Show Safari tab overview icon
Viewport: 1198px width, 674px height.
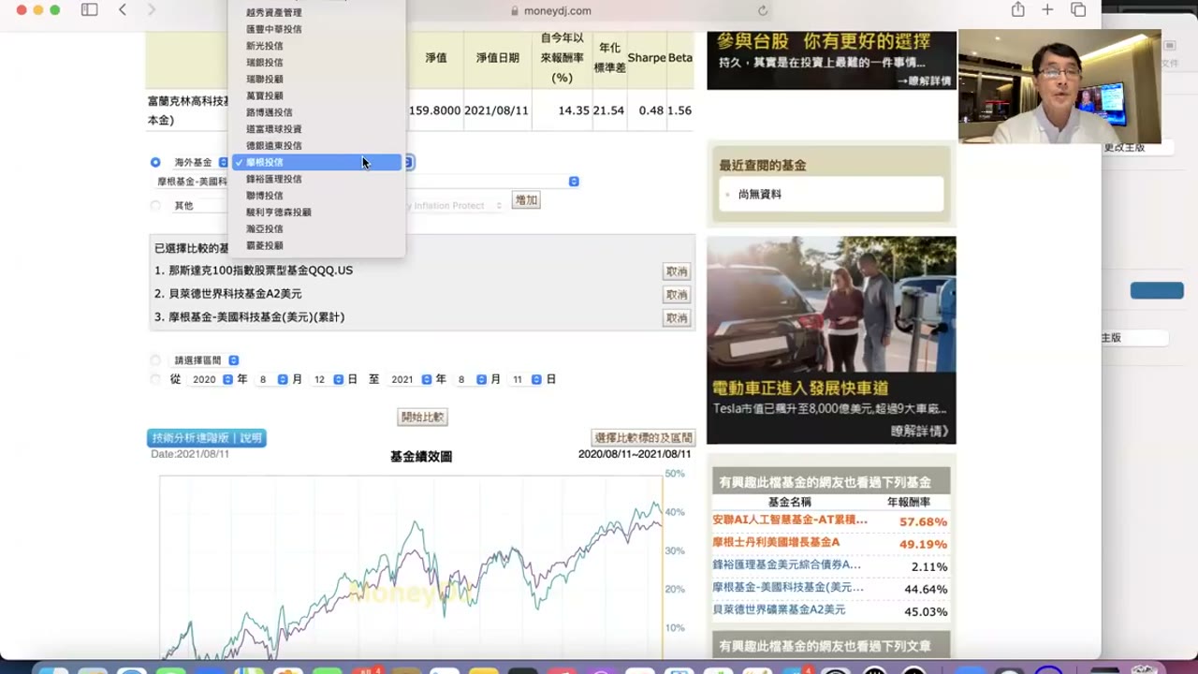pyautogui.click(x=1078, y=10)
